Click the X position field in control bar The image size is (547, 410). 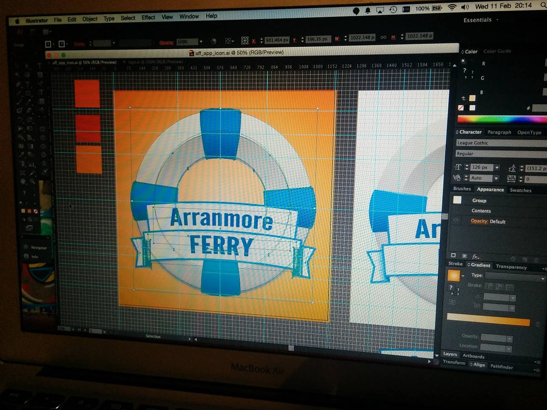277,40
